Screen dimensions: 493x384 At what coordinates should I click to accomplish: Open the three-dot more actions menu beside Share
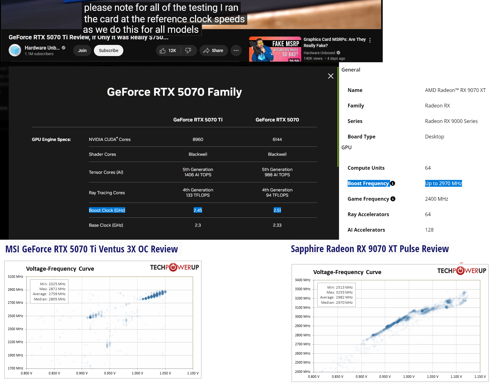click(236, 50)
